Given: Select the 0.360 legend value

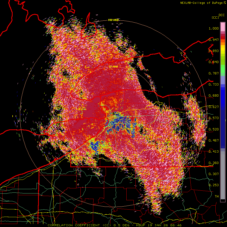Looking at the screenshot, I should coord(214,163).
